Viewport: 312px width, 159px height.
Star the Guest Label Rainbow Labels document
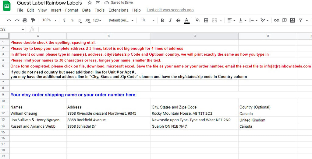pos(90,3)
